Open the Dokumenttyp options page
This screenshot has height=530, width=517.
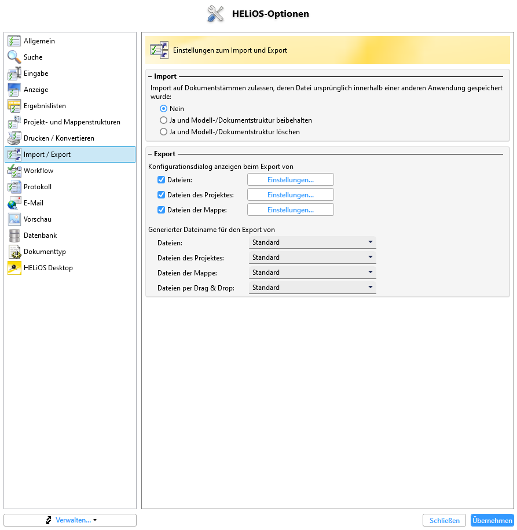pos(70,252)
